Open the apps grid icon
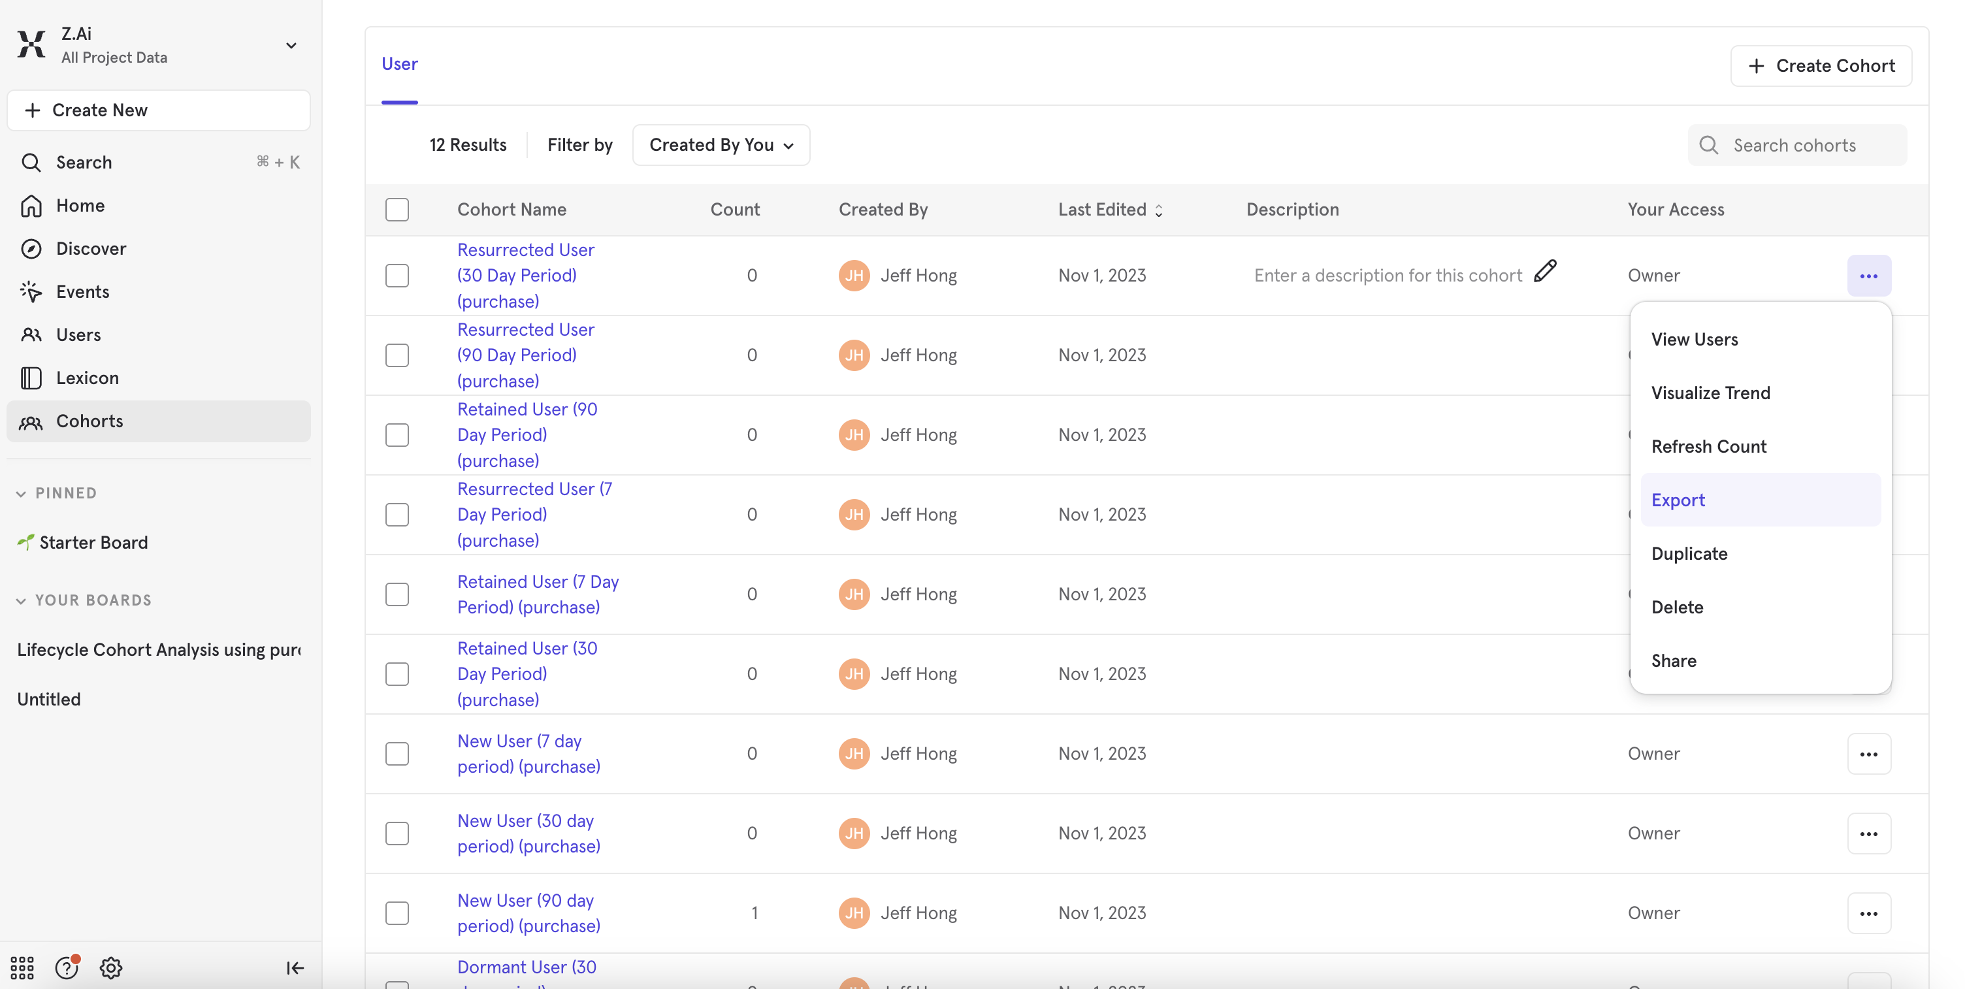This screenshot has height=989, width=1965. 22,967
